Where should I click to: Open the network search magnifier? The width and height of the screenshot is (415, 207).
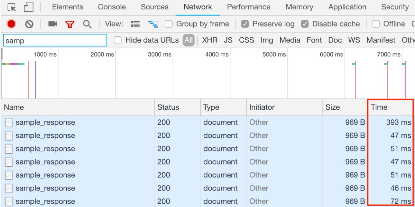pos(87,24)
